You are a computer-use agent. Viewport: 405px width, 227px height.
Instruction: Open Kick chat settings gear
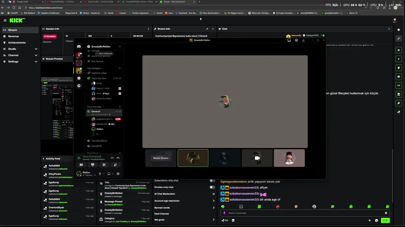pyautogui.click(x=370, y=220)
